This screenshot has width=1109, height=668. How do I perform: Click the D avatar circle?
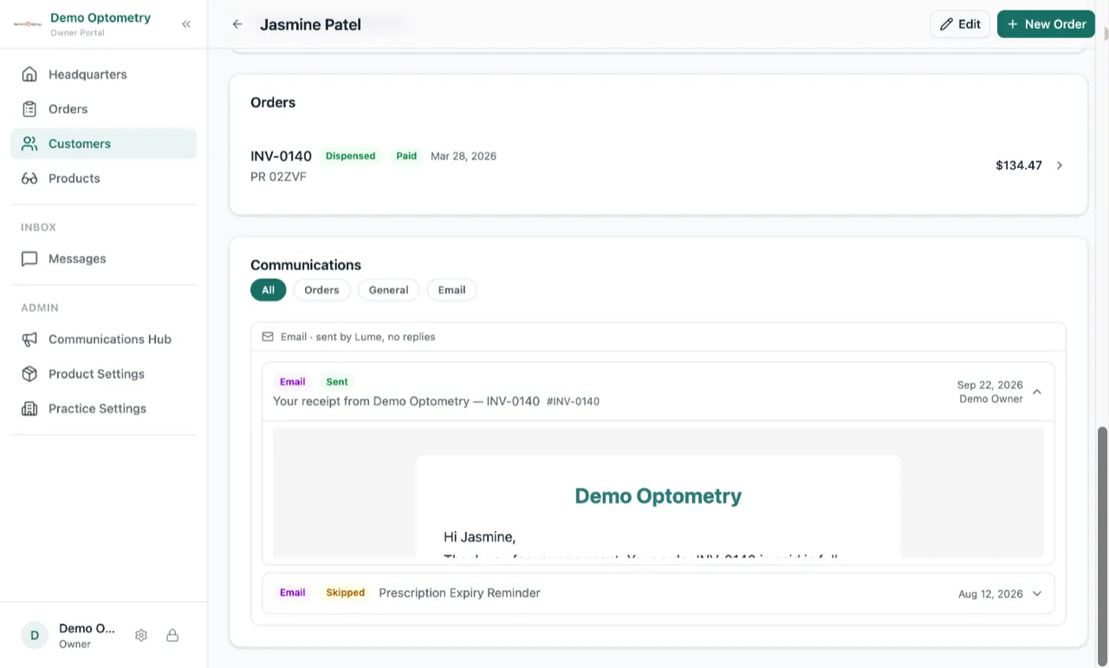pyautogui.click(x=35, y=635)
